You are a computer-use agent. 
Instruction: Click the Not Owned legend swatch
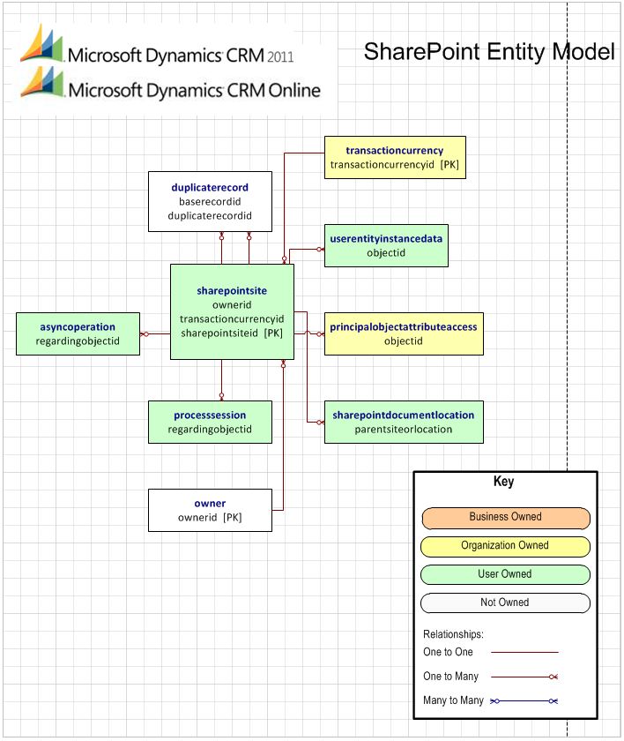(x=506, y=603)
